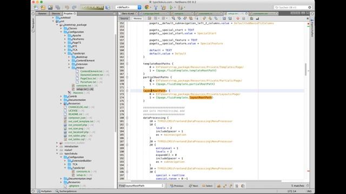The width and height of the screenshot is (346, 194).
Task: Toggle Rectangular Selection in editor toolbar
Action: (x=196, y=18)
